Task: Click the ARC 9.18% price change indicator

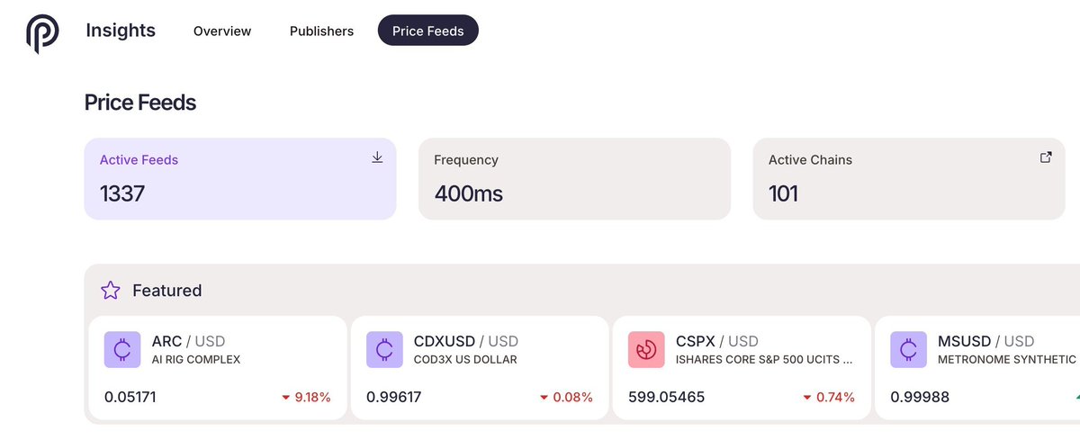Action: tap(306, 397)
